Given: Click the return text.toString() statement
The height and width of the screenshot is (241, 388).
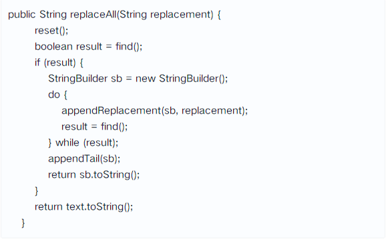Looking at the screenshot, I should pos(84,206).
